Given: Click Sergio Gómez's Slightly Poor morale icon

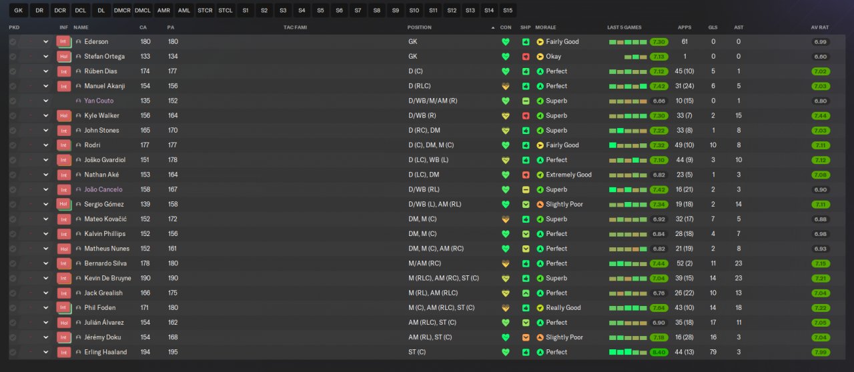Looking at the screenshot, I should 540,204.
